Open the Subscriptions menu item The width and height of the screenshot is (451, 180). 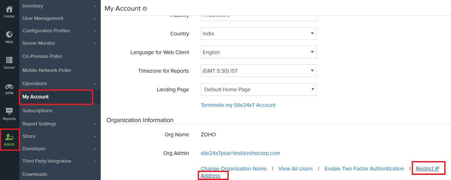tap(37, 111)
